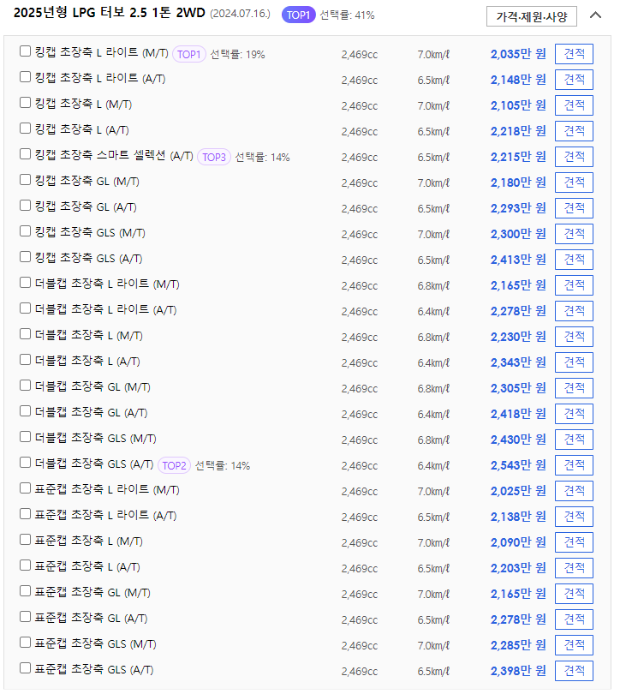
Task: Click 견적 for 킹캡 초장축 L 라이트 (A/T)
Action: pos(574,80)
